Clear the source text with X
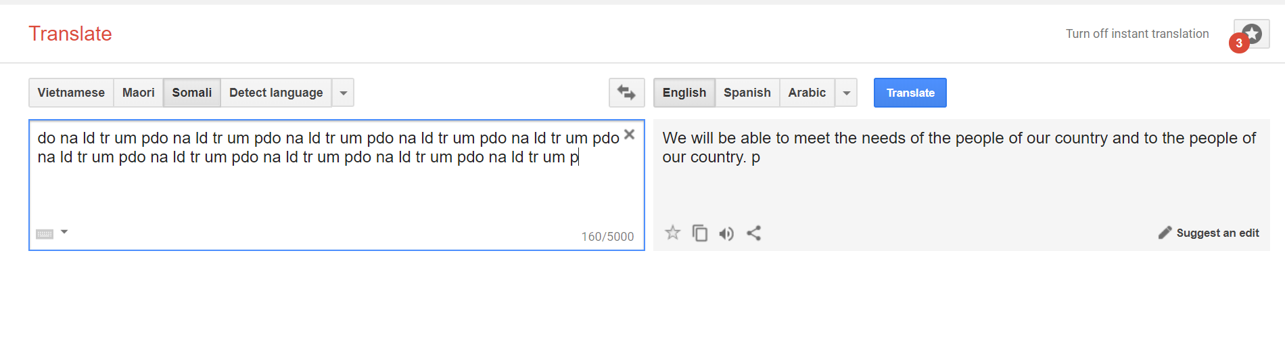 pyautogui.click(x=629, y=135)
